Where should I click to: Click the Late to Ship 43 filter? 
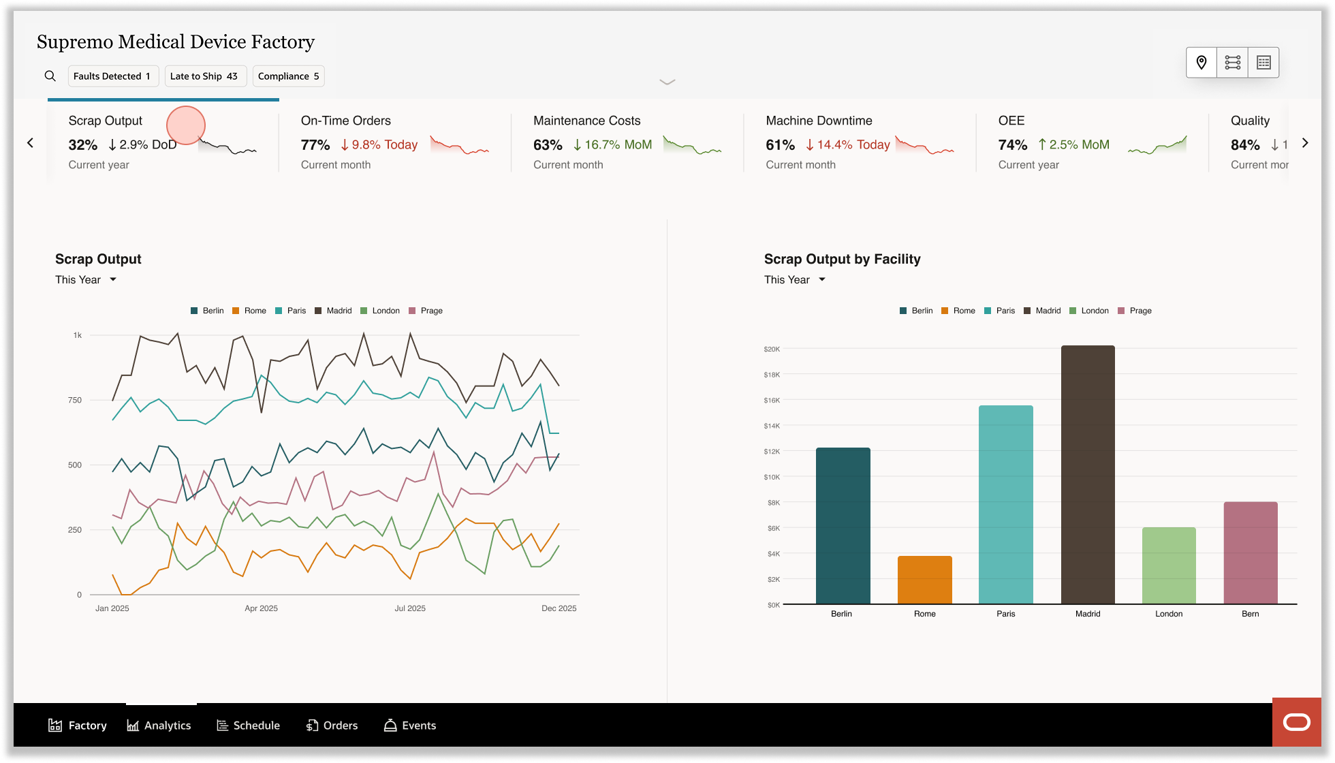click(204, 76)
